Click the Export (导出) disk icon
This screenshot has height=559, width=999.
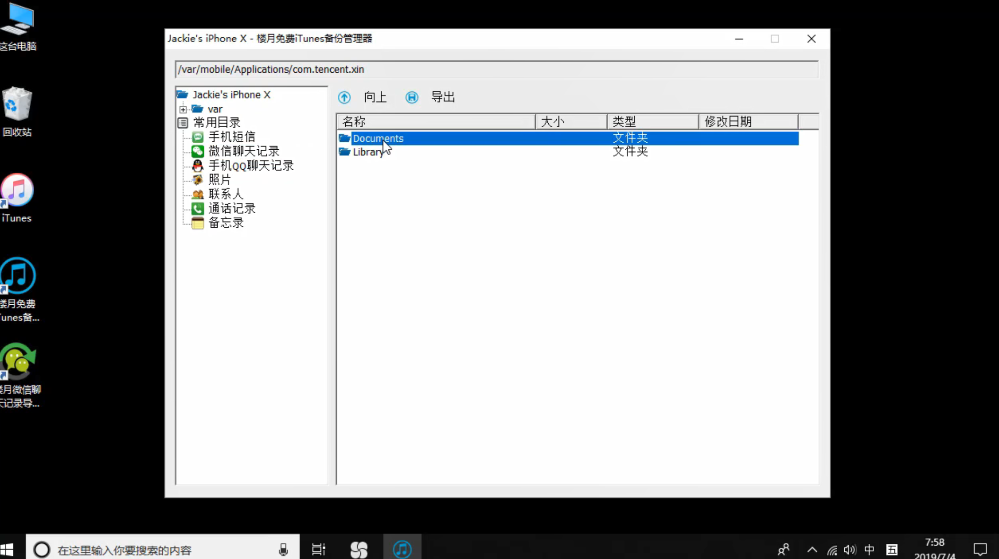[x=412, y=97]
